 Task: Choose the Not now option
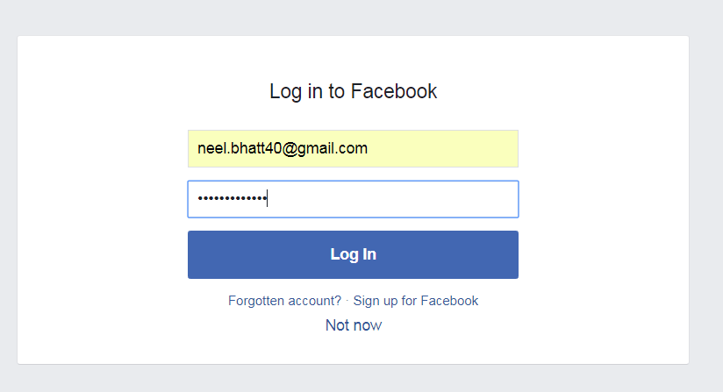coord(354,325)
